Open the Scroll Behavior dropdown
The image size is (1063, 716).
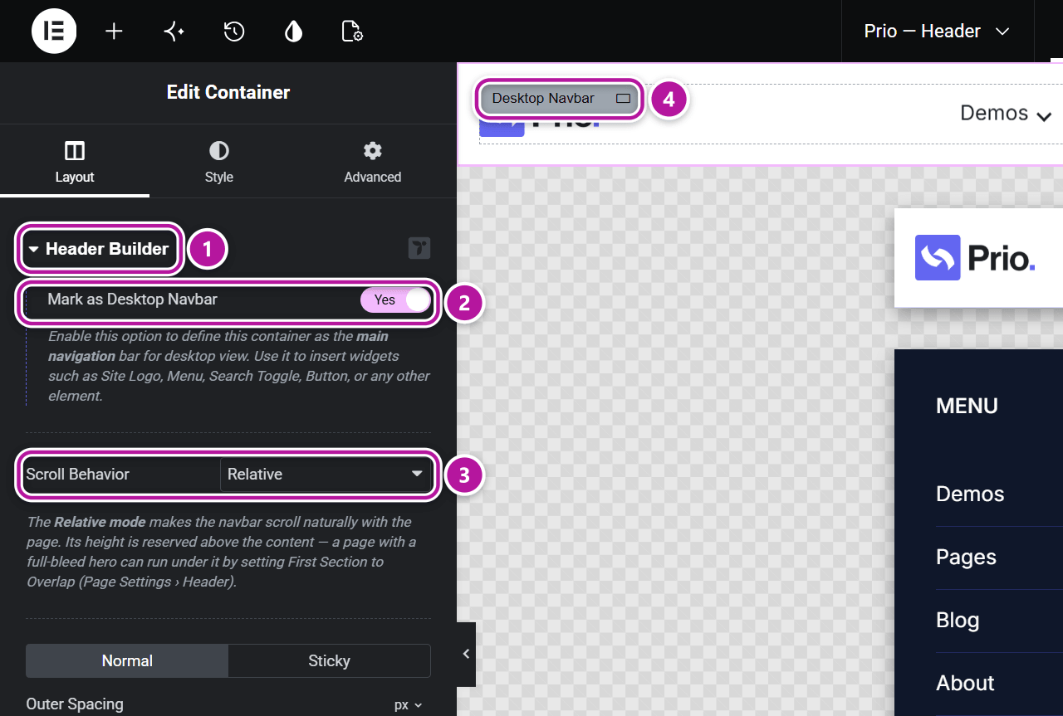(x=326, y=475)
